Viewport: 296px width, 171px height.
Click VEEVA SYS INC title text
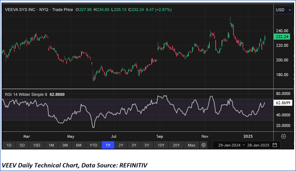(x=20, y=9)
